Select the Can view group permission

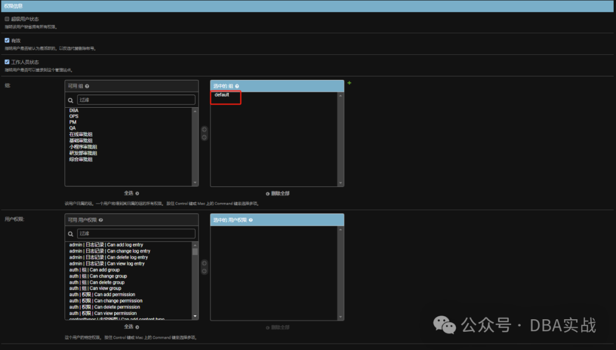[x=95, y=288]
